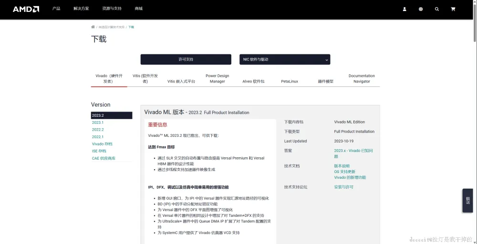The image size is (477, 244).
Task: Click the 自适应计算技术支持 breadcrumb link
Action: coord(111,27)
